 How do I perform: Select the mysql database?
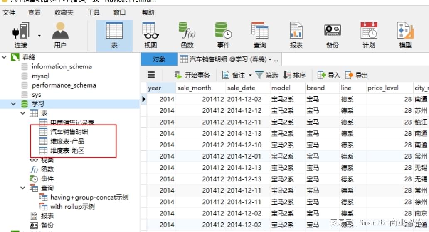pyautogui.click(x=40, y=76)
